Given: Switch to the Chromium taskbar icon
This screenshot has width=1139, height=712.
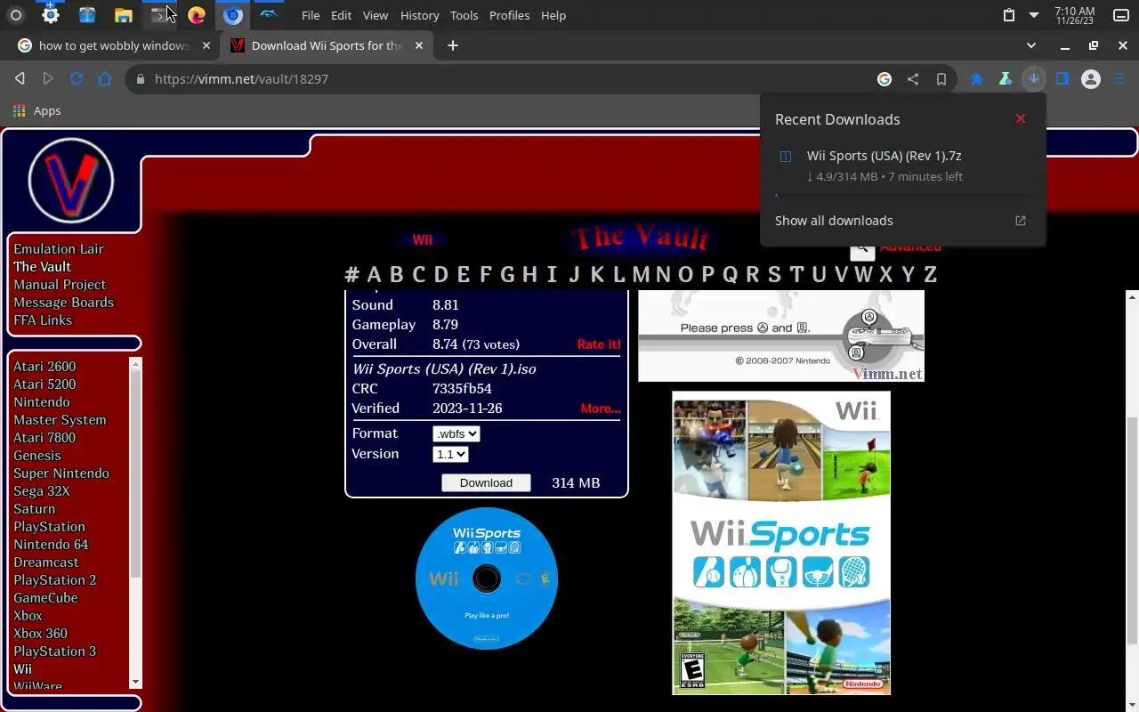Looking at the screenshot, I should click(233, 15).
